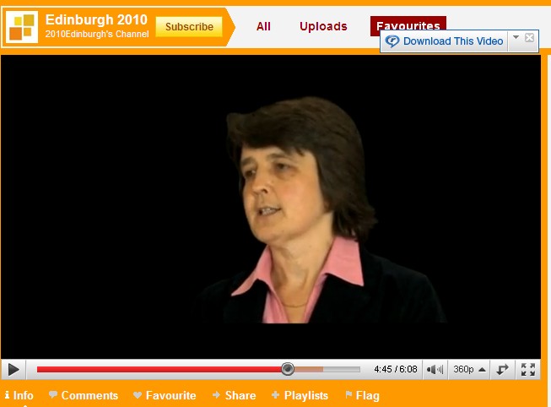551x407 pixels.
Task: Enter full screen mode
Action: (x=528, y=369)
